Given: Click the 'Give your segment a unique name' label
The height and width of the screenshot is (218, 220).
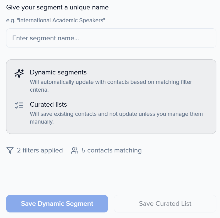Looking at the screenshot, I should (57, 7).
